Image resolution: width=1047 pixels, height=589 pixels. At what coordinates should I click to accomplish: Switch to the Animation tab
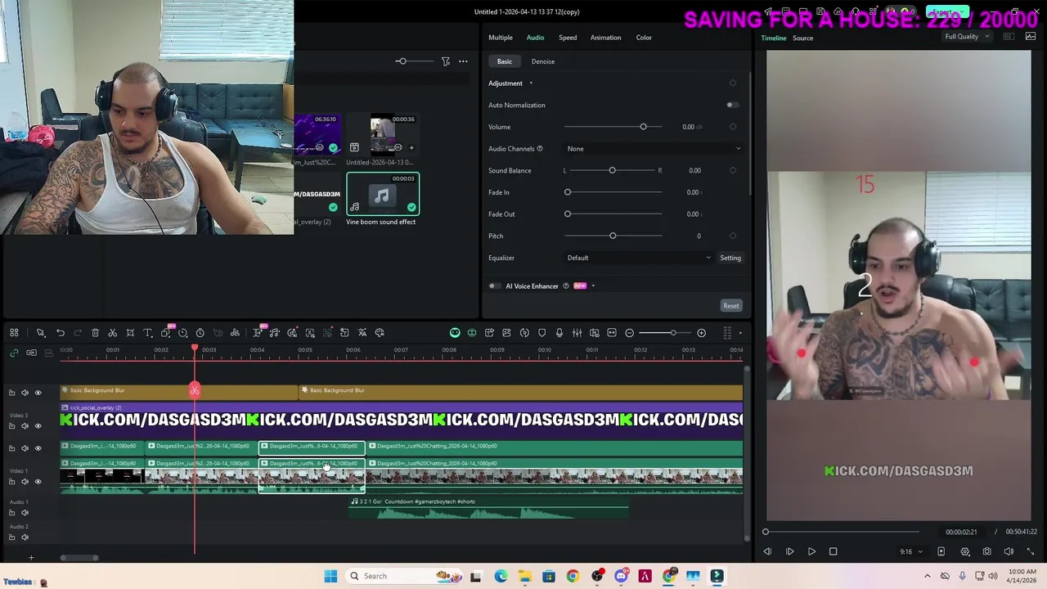point(605,38)
